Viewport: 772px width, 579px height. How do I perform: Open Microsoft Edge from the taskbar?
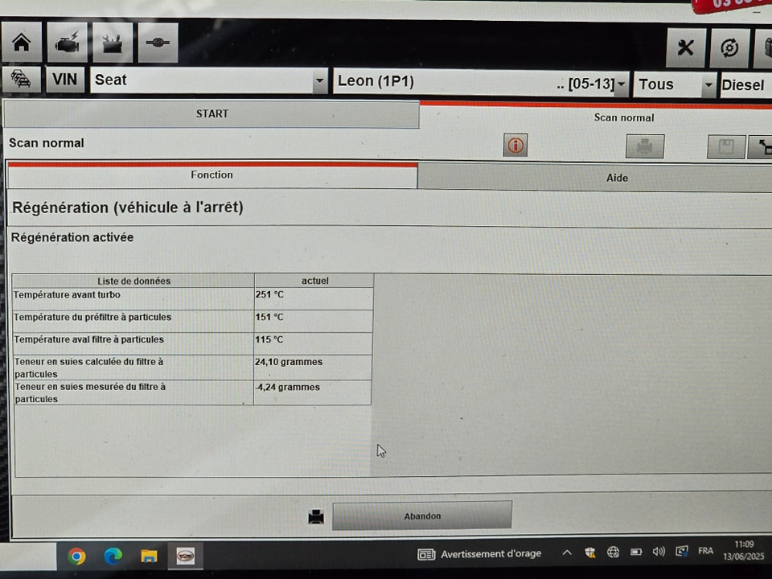click(x=113, y=556)
